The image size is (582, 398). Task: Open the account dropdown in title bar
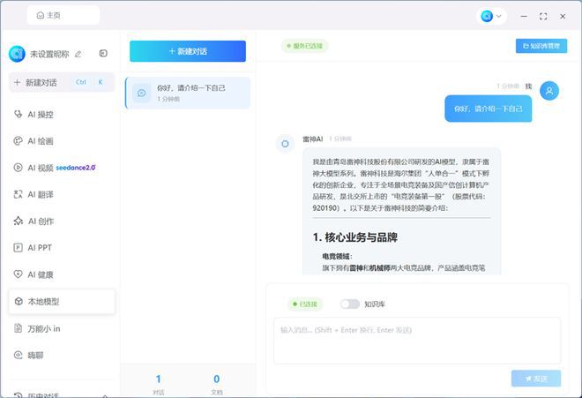498,16
